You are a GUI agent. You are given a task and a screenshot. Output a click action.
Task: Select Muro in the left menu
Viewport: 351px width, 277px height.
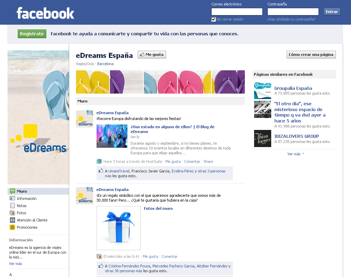click(22, 191)
